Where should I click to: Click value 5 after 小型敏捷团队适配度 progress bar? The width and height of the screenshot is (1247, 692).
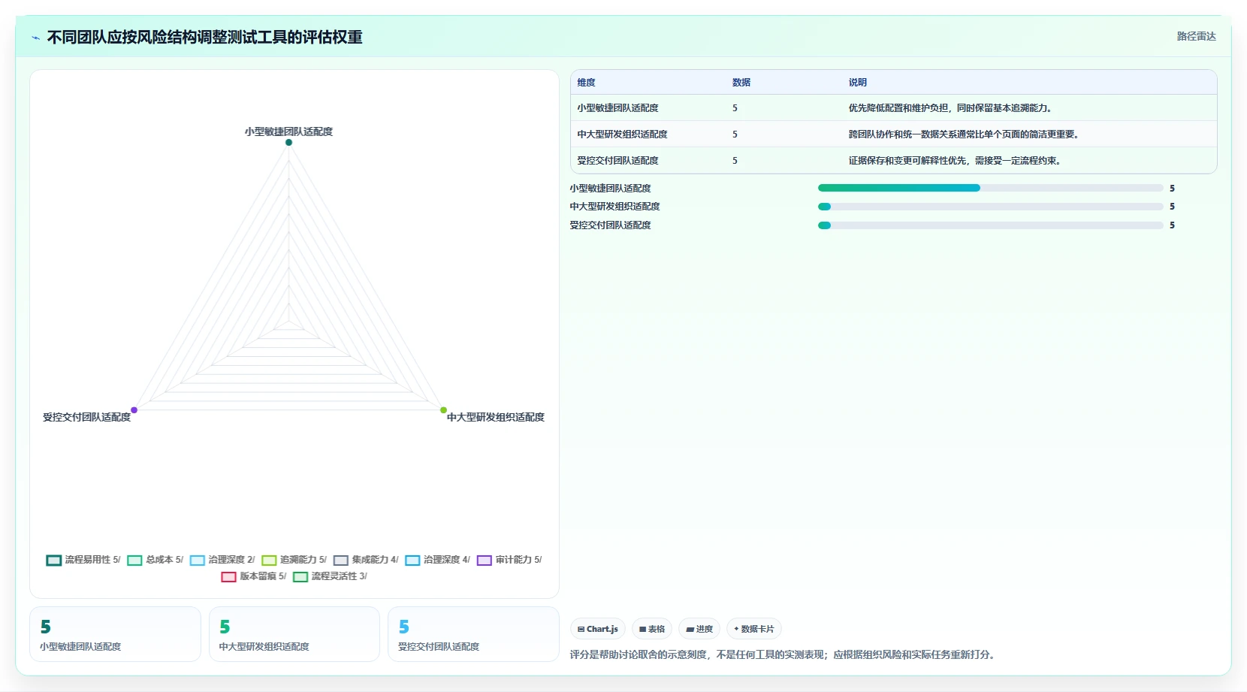pos(1172,189)
